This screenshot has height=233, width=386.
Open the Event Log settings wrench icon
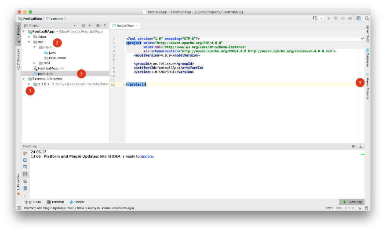click(25, 153)
